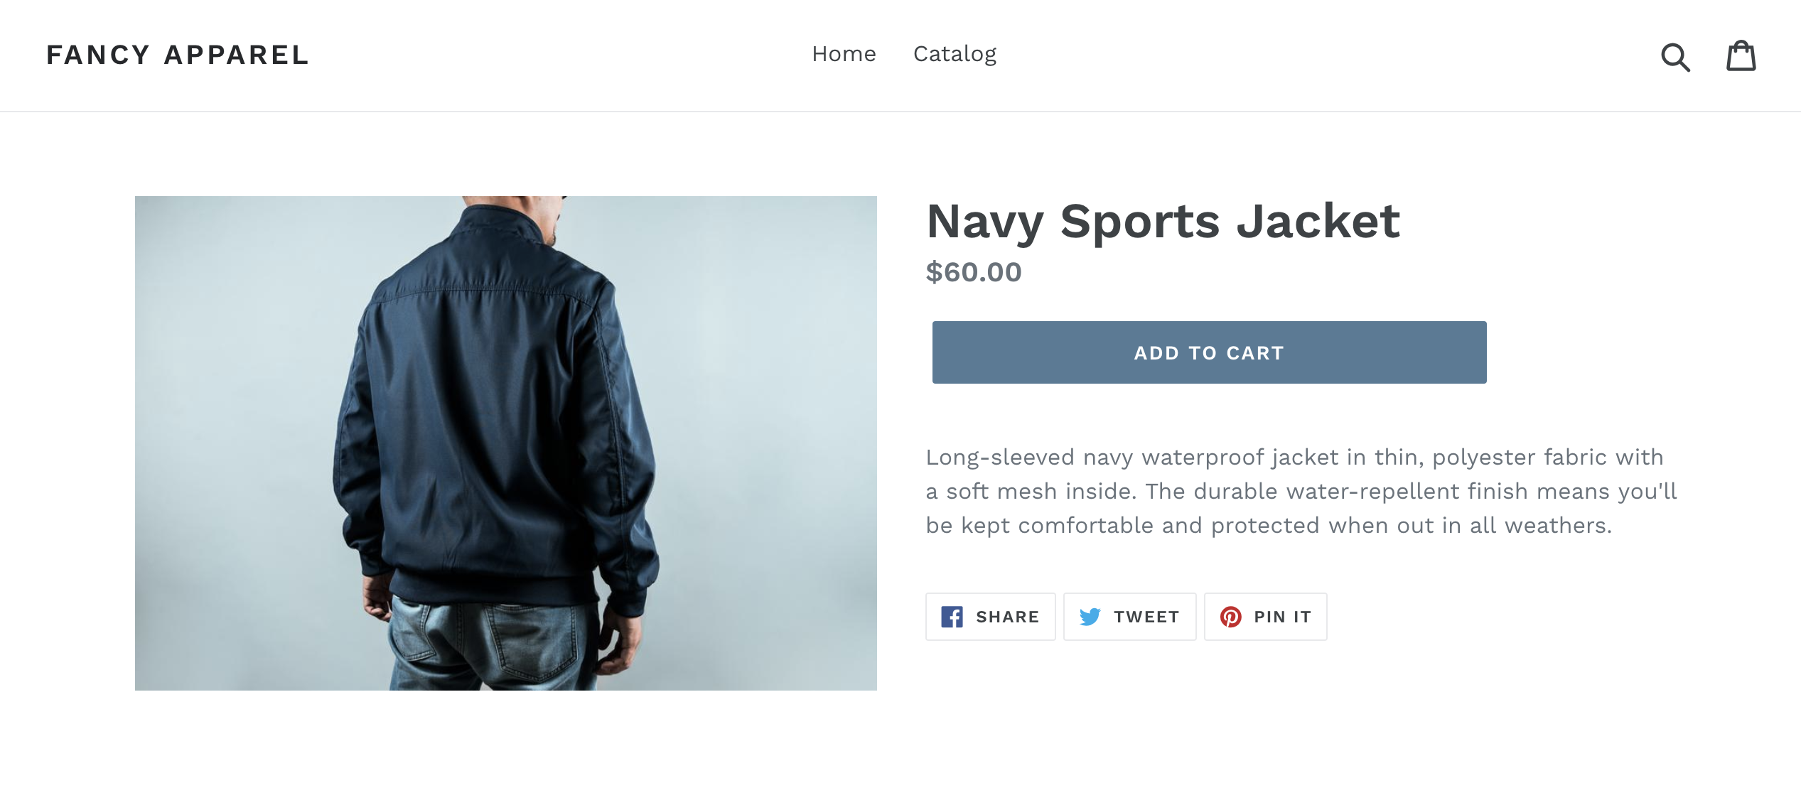Screen dimensions: 1801x800
Task: Click the SHARE button icon
Action: [x=955, y=617]
